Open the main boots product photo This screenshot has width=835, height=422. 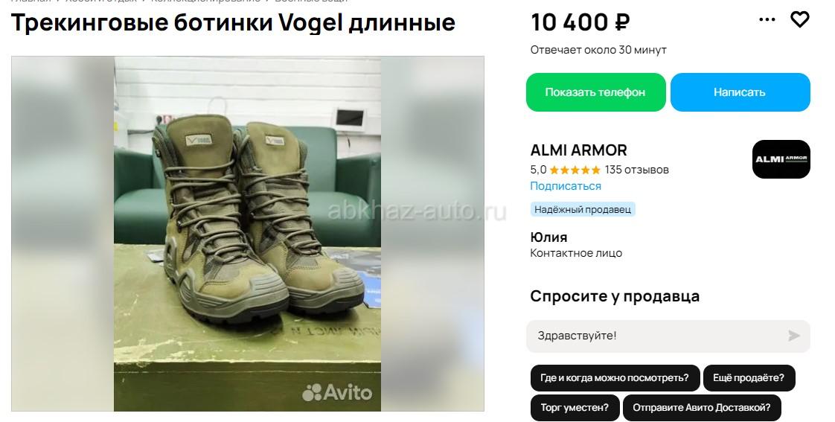[x=248, y=234]
